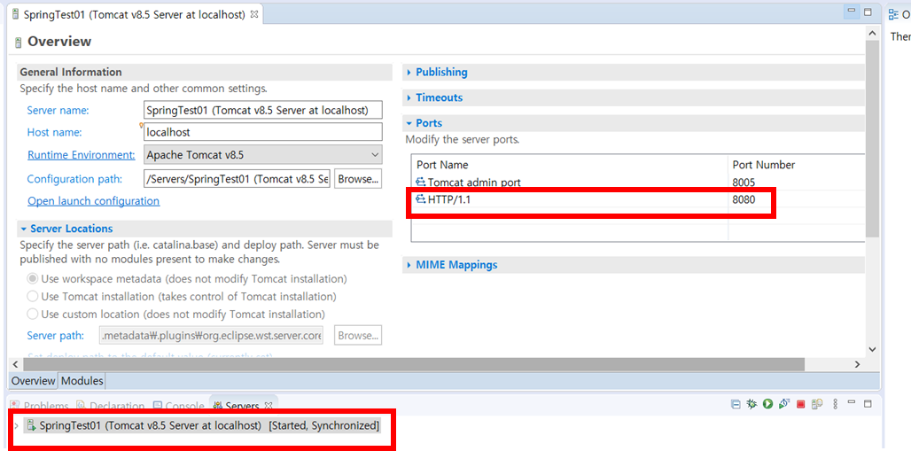Open Servers view three-dot menu
Viewport: 911px width, 451px height.
click(x=836, y=403)
